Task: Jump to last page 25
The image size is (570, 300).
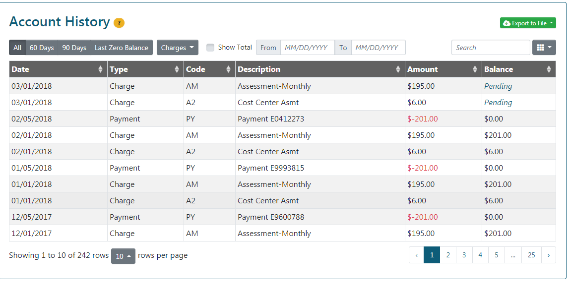Action: [x=531, y=255]
